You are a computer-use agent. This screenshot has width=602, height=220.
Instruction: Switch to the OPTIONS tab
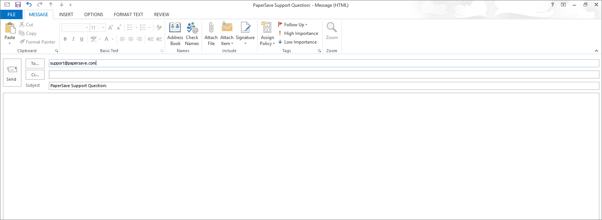[94, 14]
